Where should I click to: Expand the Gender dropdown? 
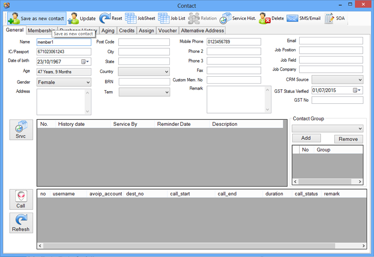point(88,82)
